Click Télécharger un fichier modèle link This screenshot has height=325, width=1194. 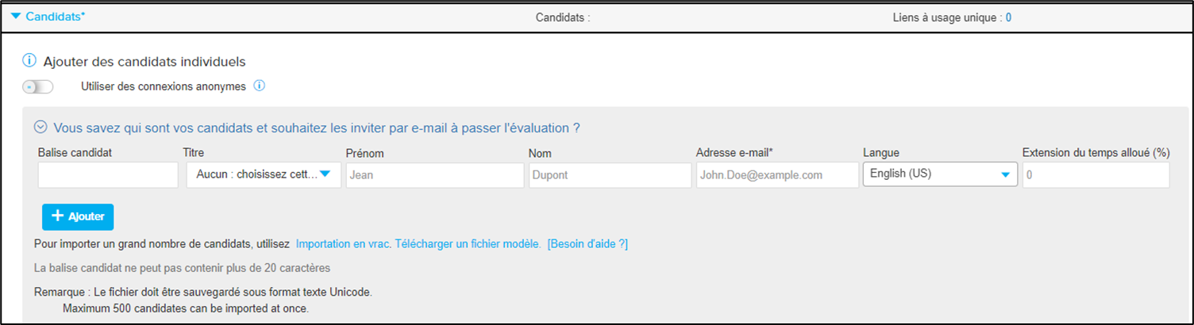coord(468,244)
